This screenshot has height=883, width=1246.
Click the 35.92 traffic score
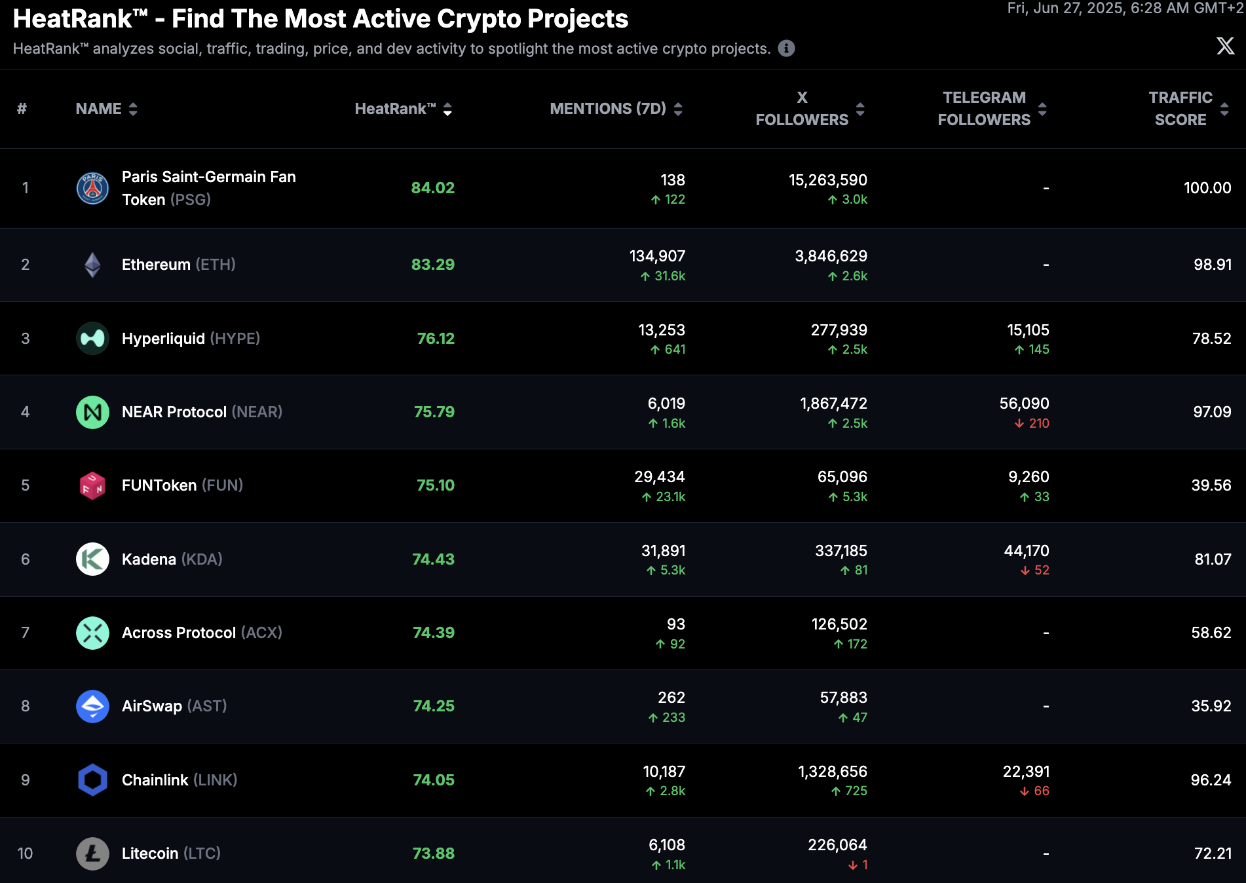pos(1211,706)
